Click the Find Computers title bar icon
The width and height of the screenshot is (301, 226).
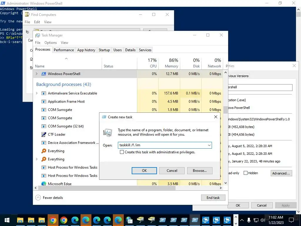27,15
